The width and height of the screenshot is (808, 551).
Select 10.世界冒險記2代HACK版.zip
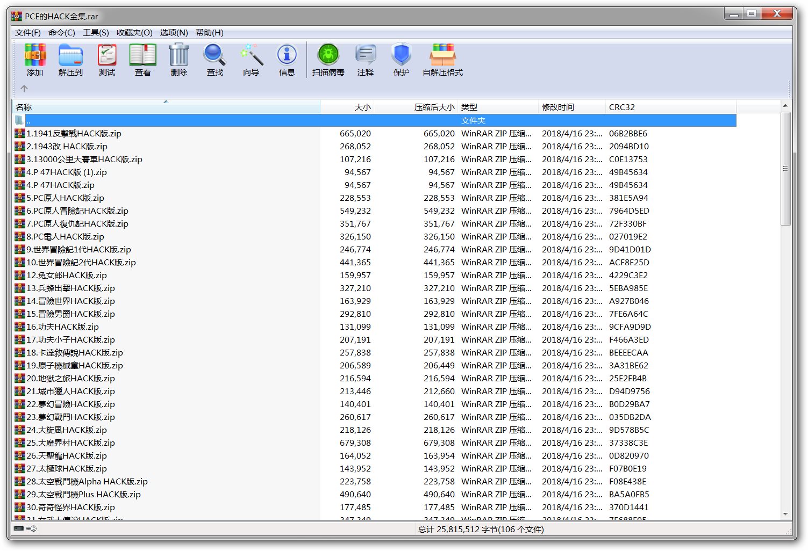click(x=81, y=262)
